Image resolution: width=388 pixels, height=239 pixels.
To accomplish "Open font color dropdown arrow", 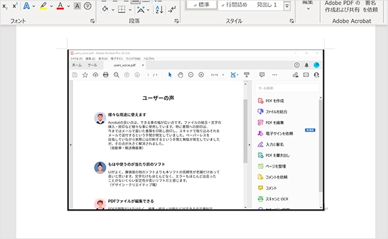I will [69, 6].
